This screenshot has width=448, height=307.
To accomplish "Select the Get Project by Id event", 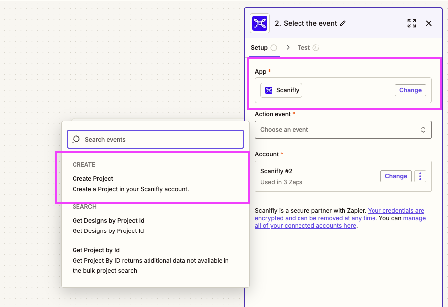I will pos(155,260).
